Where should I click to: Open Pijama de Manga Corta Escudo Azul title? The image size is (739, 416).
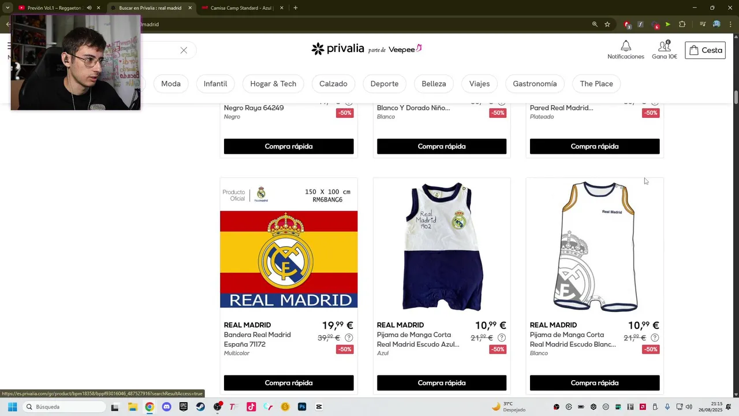pyautogui.click(x=418, y=340)
